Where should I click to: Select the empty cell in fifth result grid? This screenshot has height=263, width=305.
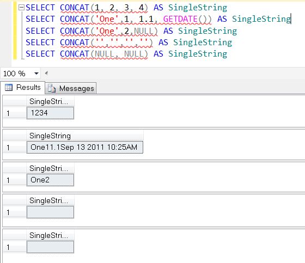coord(50,247)
